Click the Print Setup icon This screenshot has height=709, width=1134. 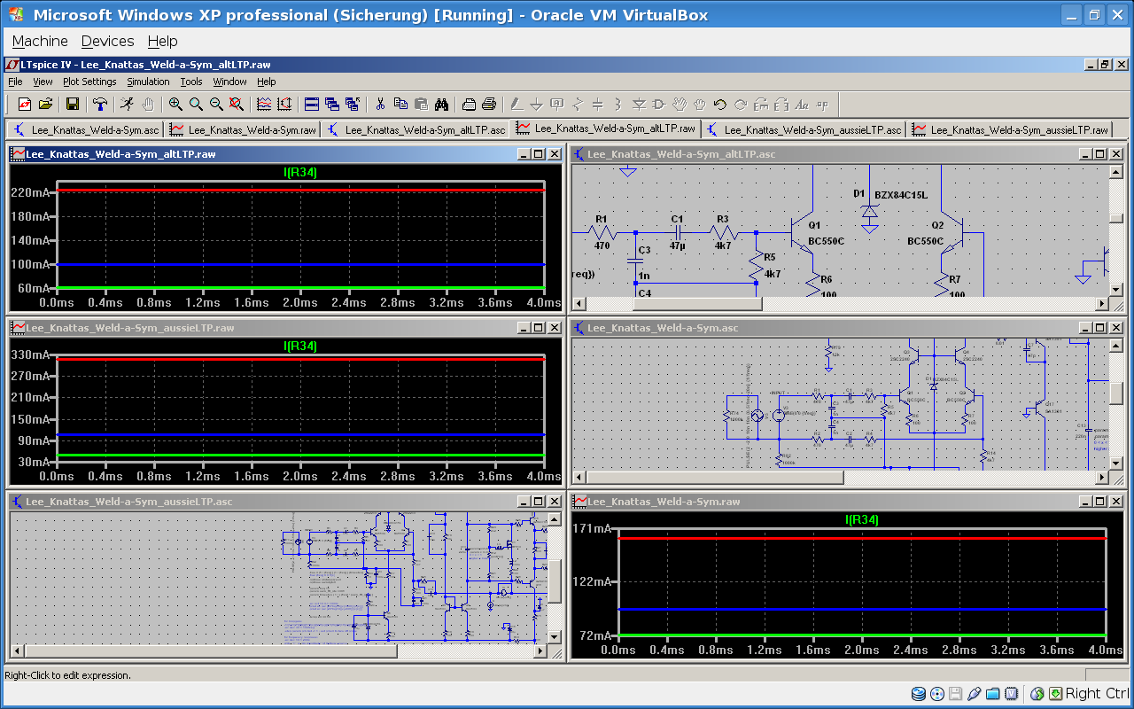click(x=469, y=104)
